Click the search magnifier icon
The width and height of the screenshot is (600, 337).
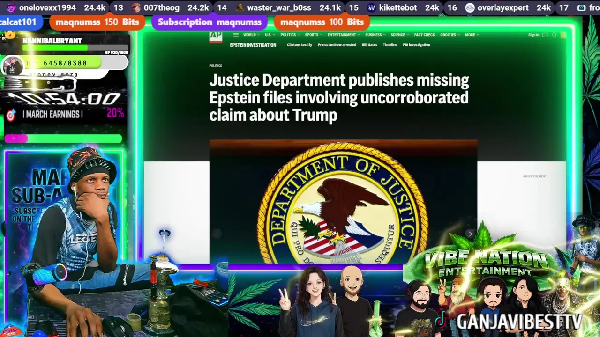pyautogui.click(x=554, y=35)
